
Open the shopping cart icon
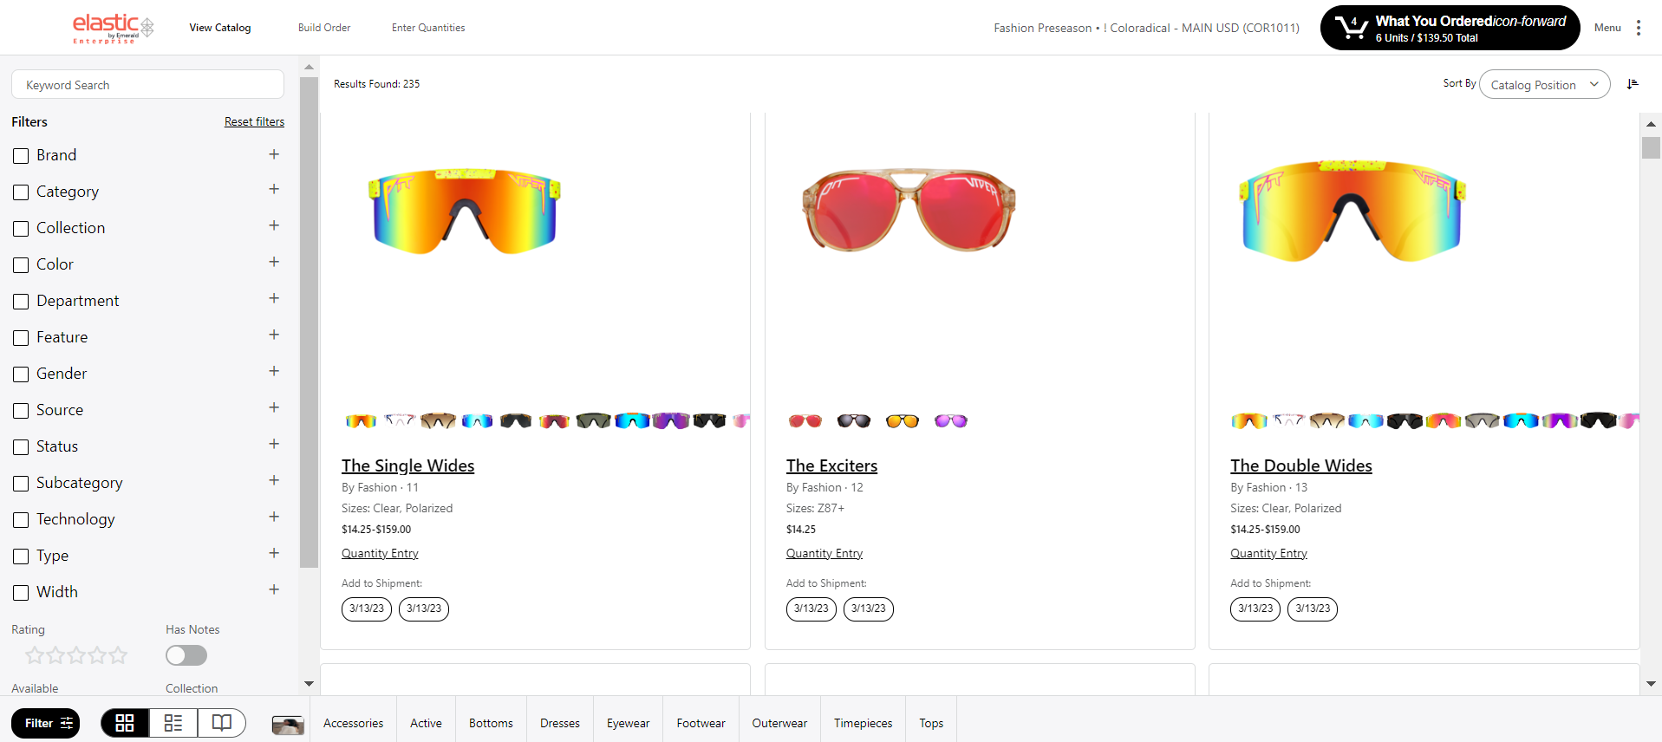click(1351, 28)
